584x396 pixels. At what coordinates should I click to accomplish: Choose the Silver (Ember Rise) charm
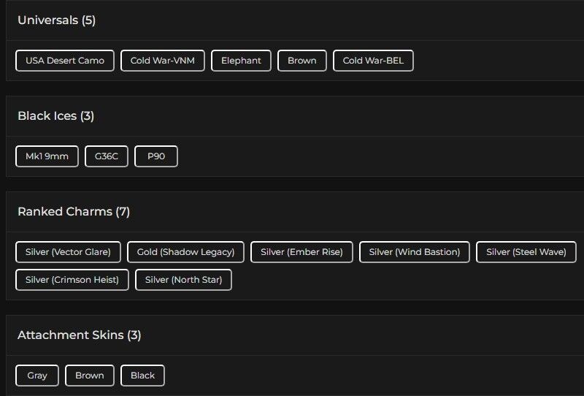(x=301, y=252)
